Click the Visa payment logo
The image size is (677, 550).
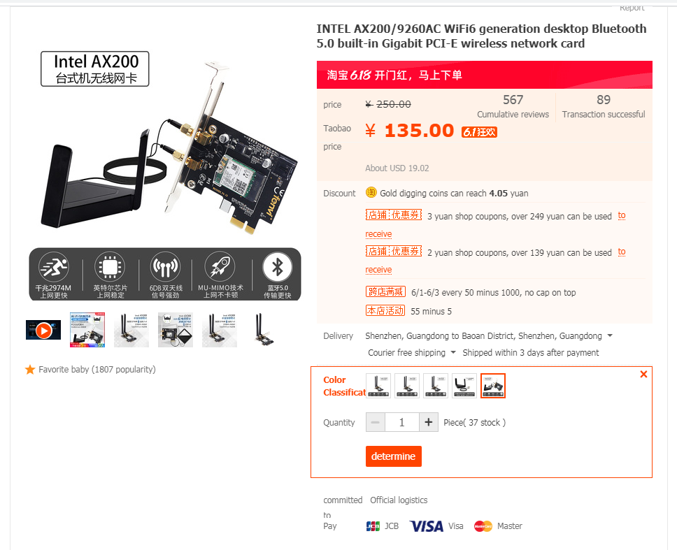(x=426, y=526)
